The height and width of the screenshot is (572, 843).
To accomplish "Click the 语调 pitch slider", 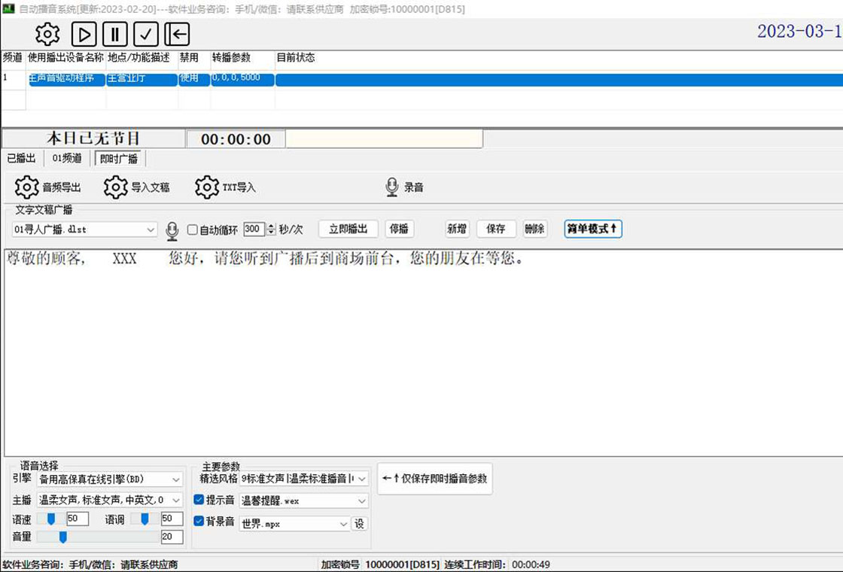I will (145, 519).
